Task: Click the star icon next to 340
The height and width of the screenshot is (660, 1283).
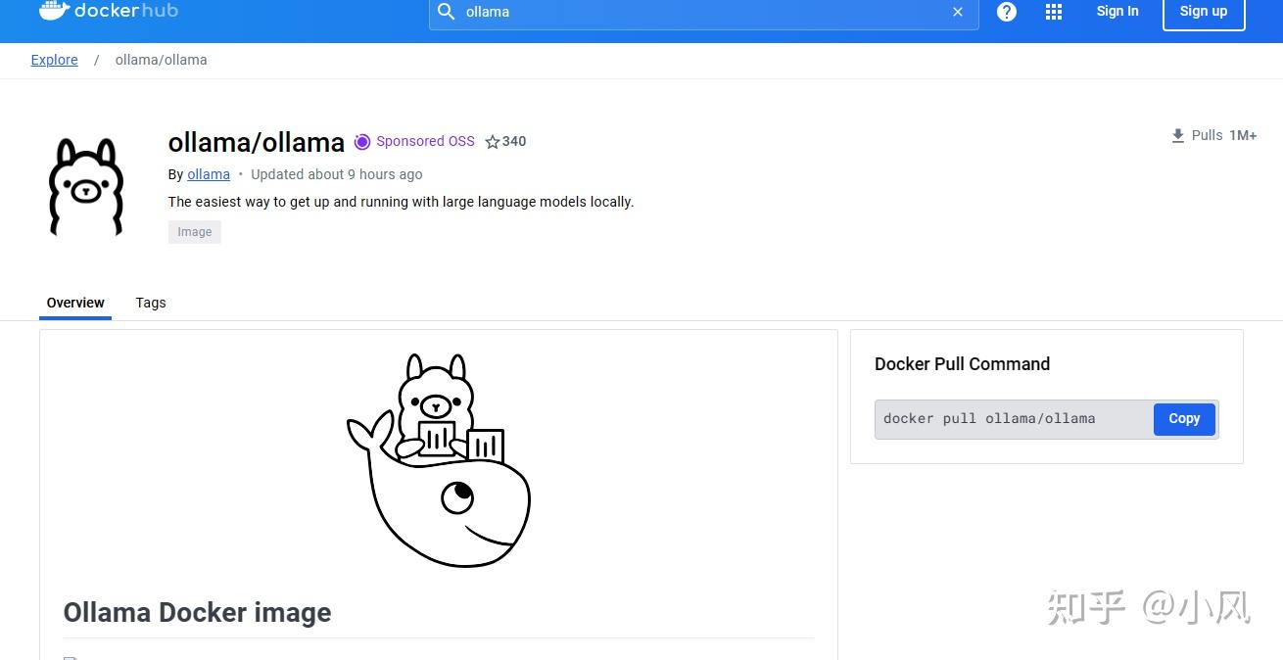Action: (493, 141)
